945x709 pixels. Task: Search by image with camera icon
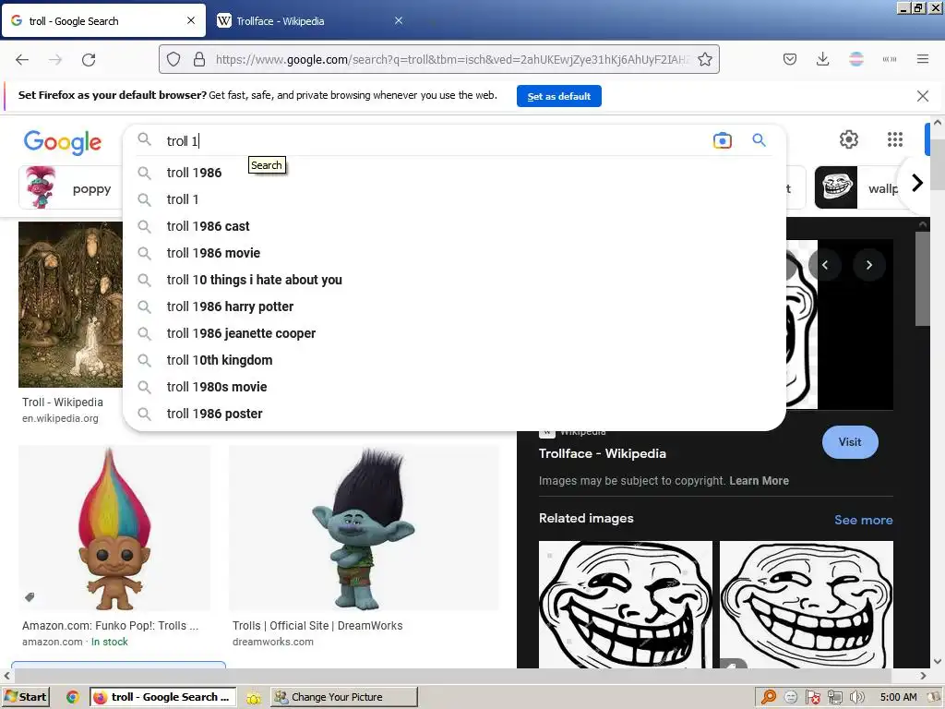click(722, 140)
